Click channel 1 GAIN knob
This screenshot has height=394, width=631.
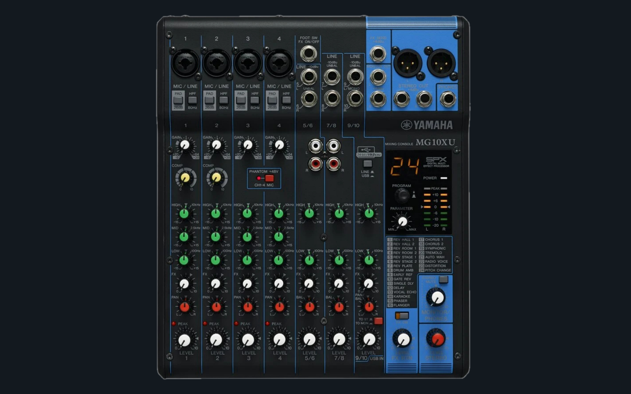click(185, 145)
